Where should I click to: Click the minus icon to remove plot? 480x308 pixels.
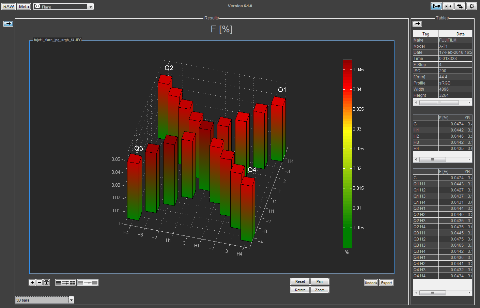click(39, 282)
